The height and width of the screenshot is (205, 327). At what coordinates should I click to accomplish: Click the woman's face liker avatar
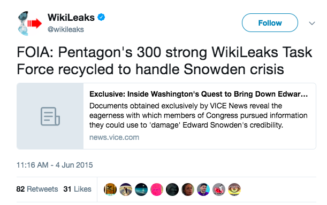[x=188, y=190]
